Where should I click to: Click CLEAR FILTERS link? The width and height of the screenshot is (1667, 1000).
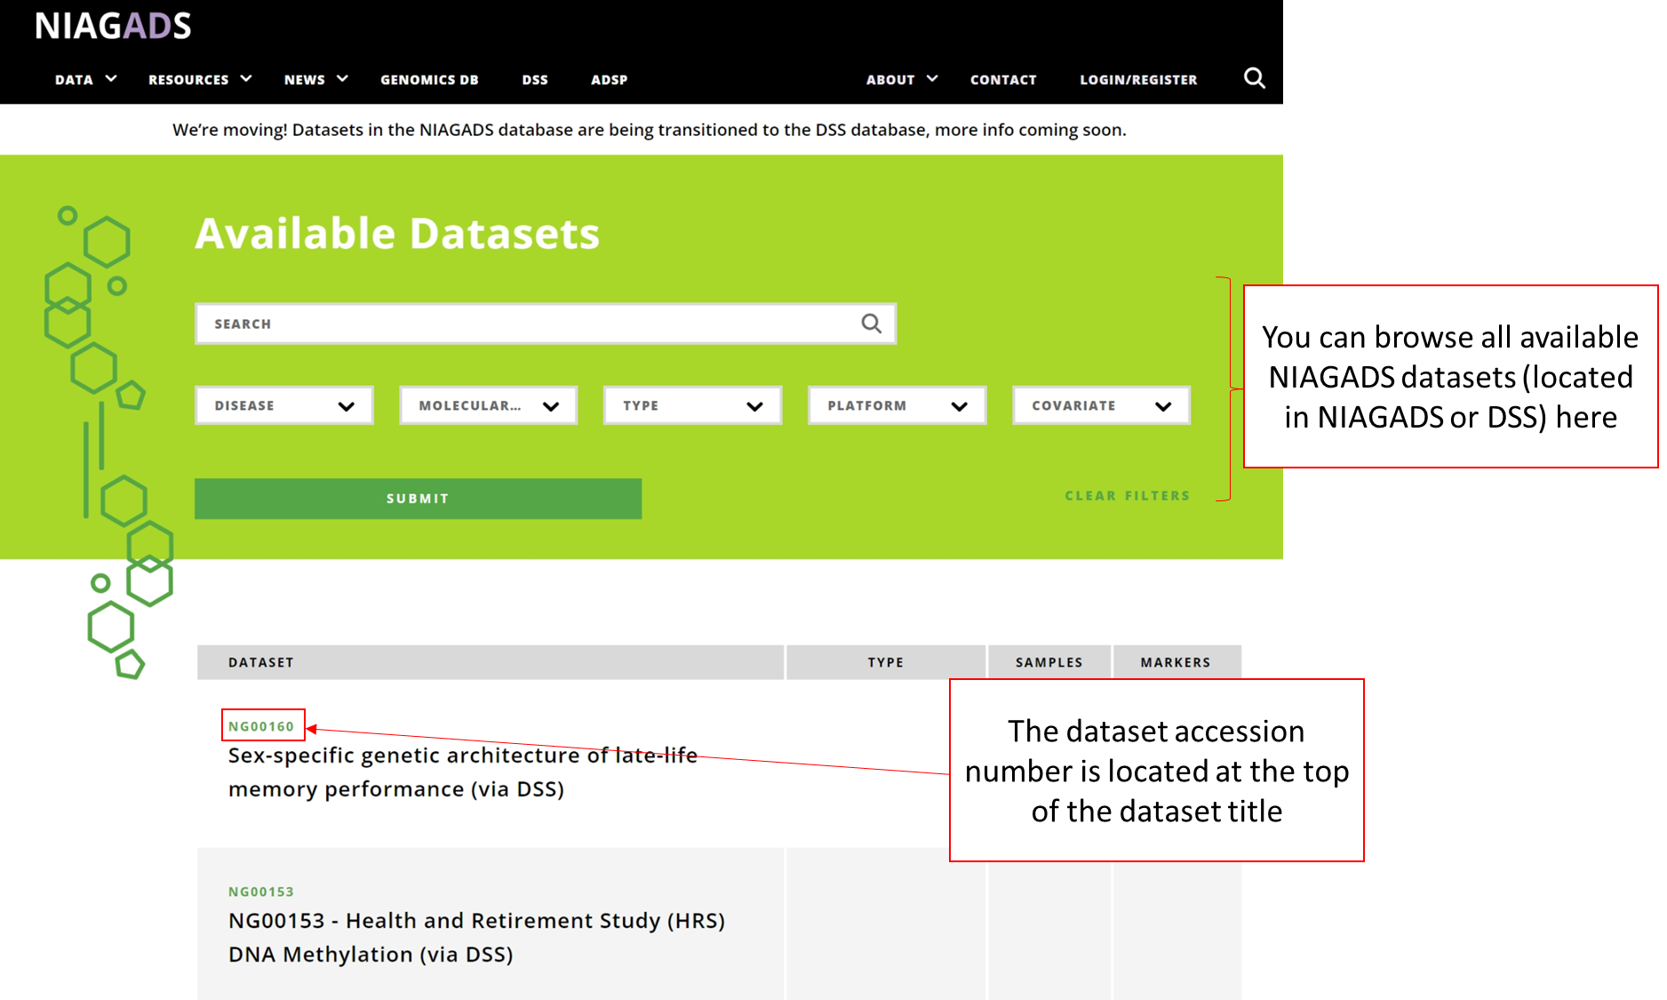(x=1127, y=496)
